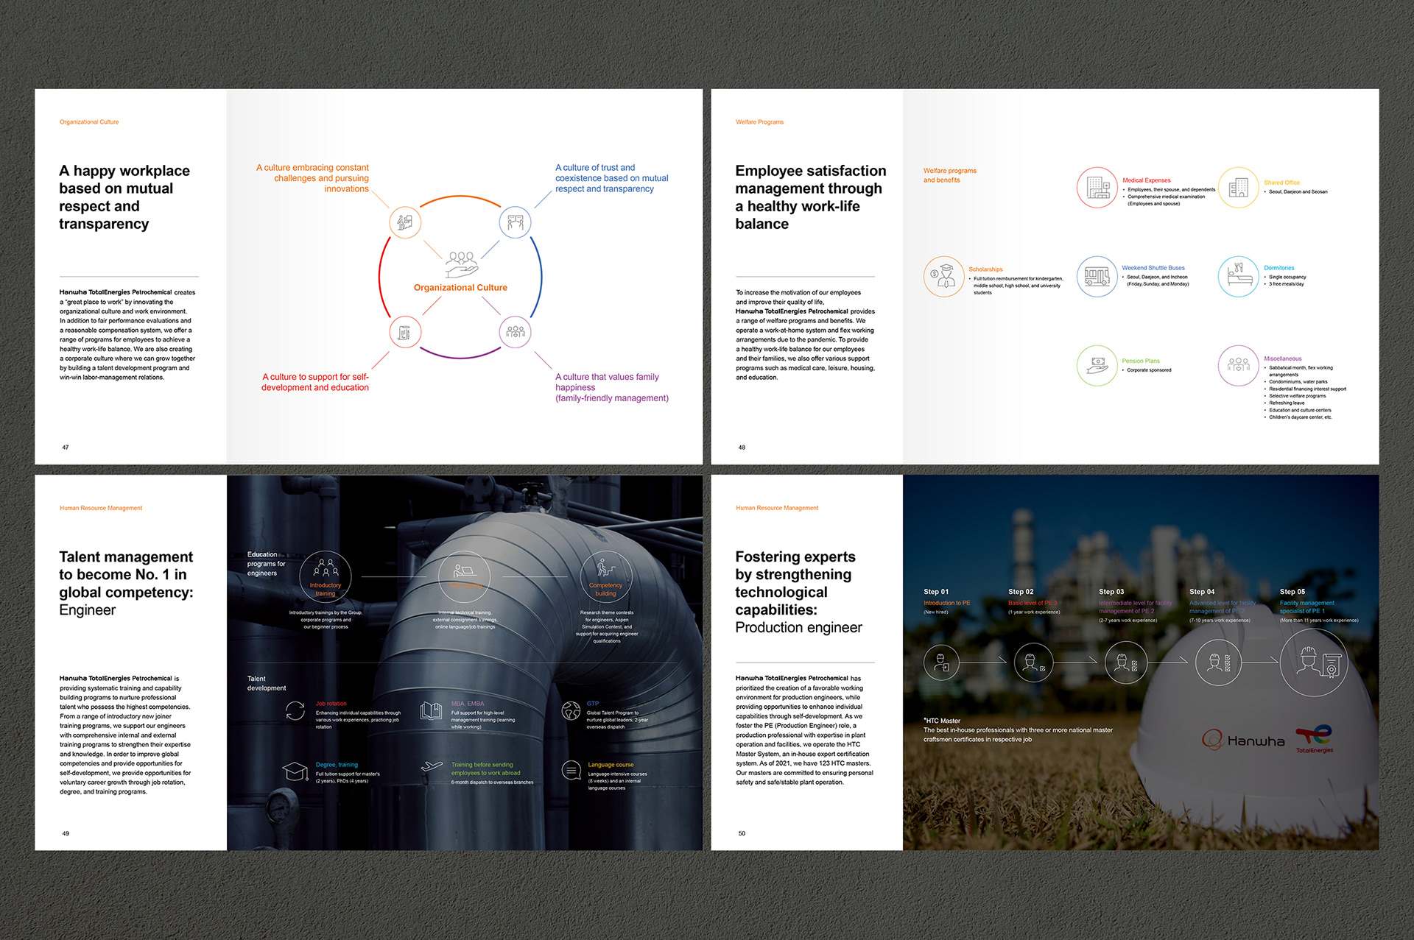Click the Dormitories bed icon
Viewport: 1414px width, 940px height.
[1238, 277]
